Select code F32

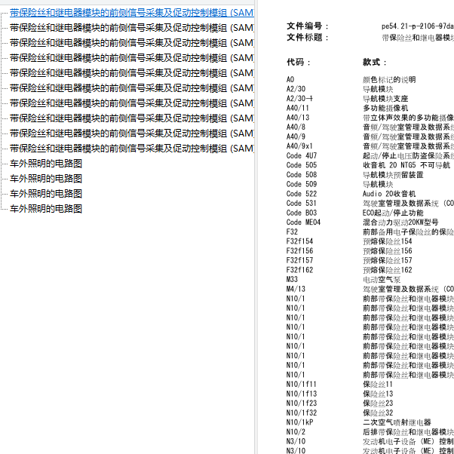[292, 232]
